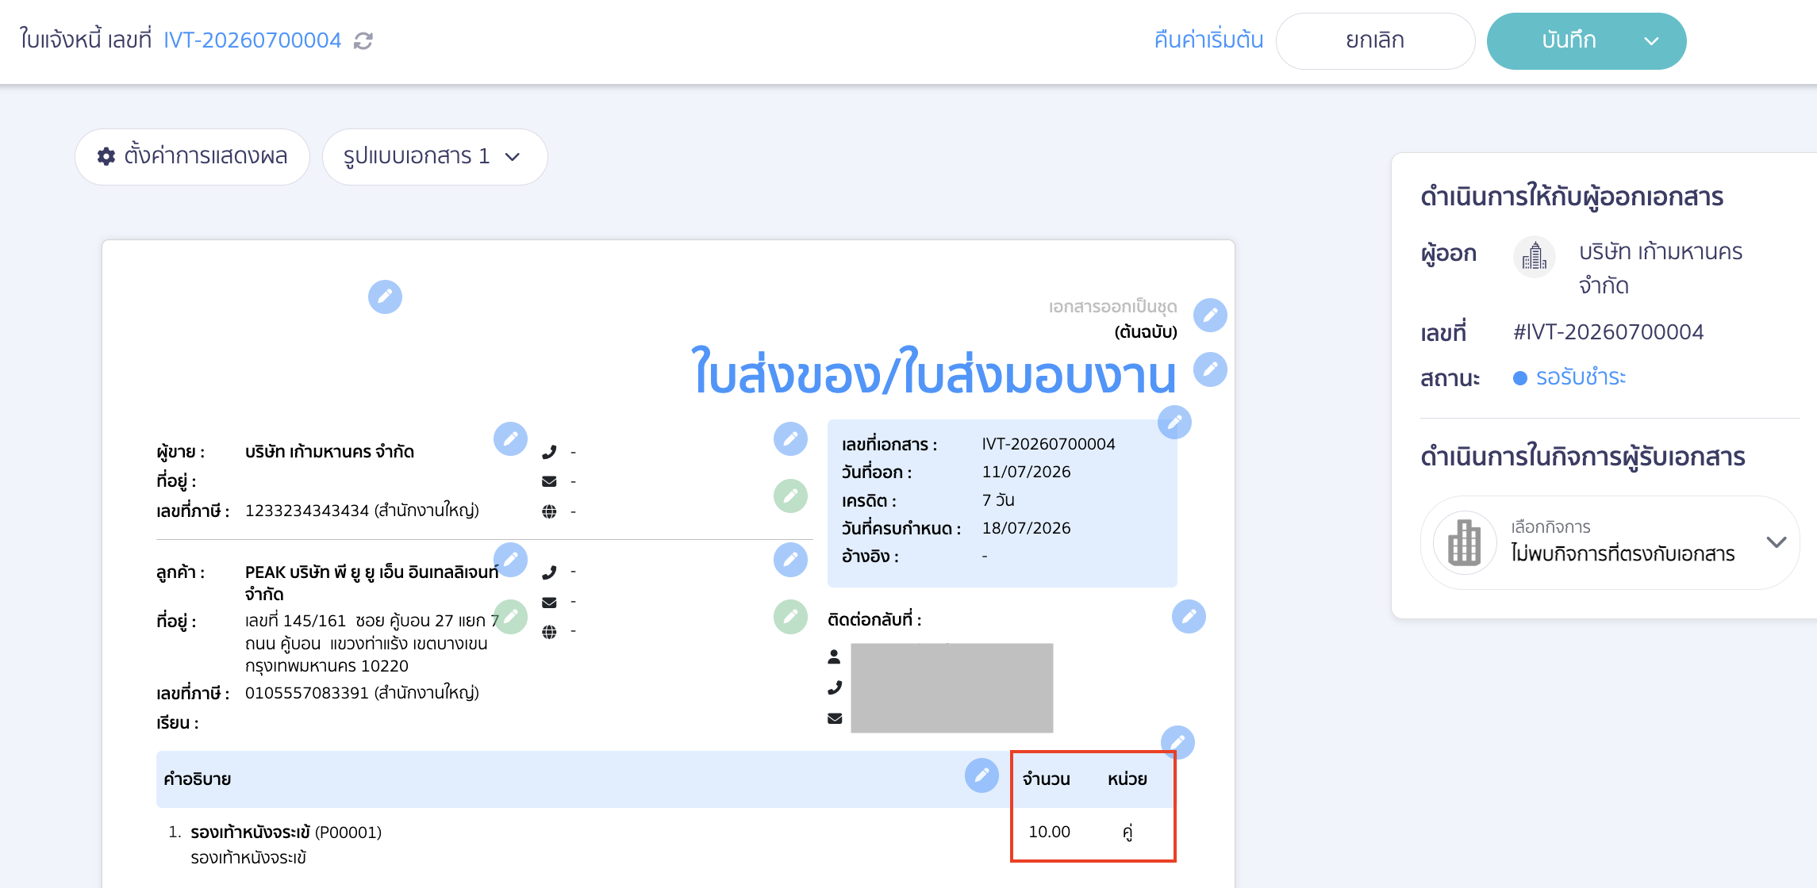The height and width of the screenshot is (888, 1817).
Task: Edit the เอกสารออกเป็นชุด (ต้นฉบับ) label
Action: tap(1210, 315)
